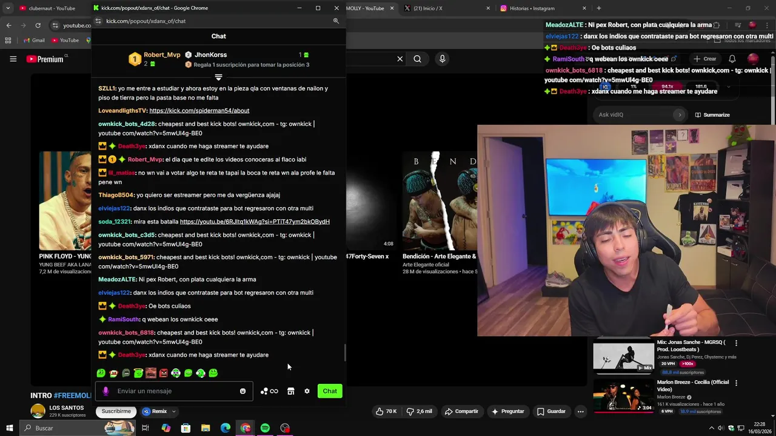Image resolution: width=776 pixels, height=436 pixels.
Task: Click username ownkick_bots_5971 in chat
Action: pyautogui.click(x=126, y=257)
